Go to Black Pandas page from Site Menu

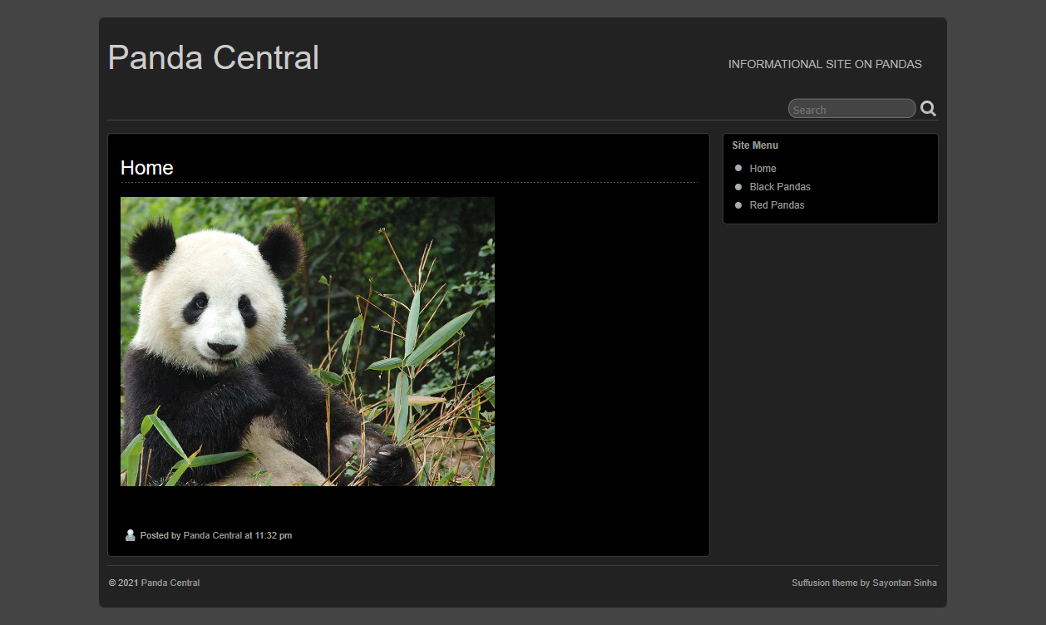tap(779, 187)
